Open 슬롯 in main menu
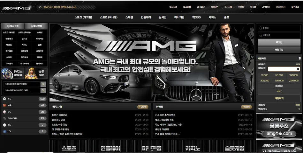The width and height of the screenshot is (303, 153). (x=226, y=17)
